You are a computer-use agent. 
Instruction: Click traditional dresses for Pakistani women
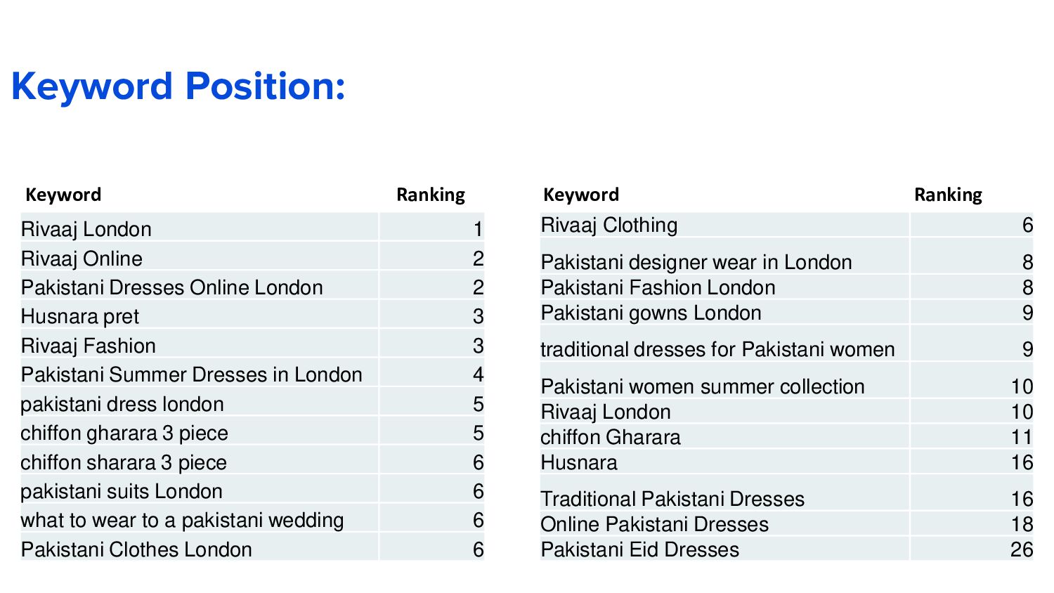click(x=717, y=349)
